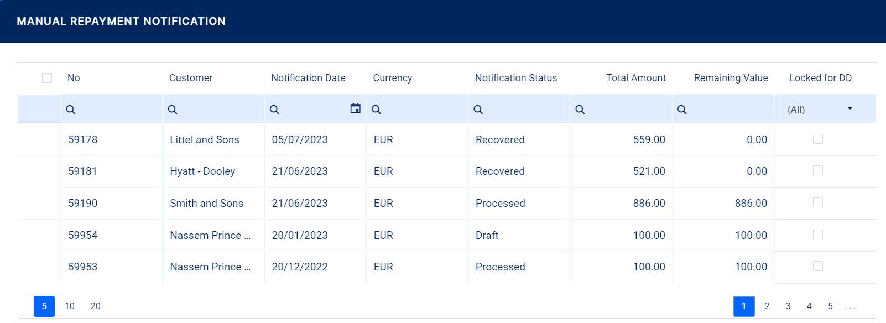Sort by Notification Status column header
886x323 pixels.
(x=516, y=78)
